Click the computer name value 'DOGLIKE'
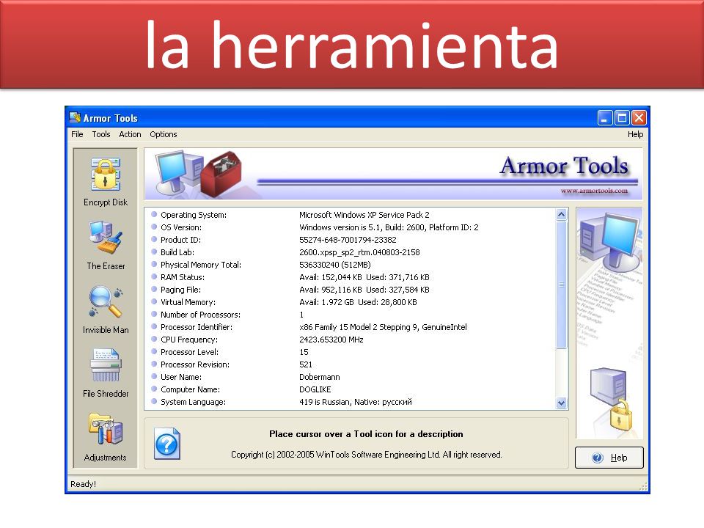This screenshot has width=704, height=528. pyautogui.click(x=315, y=389)
